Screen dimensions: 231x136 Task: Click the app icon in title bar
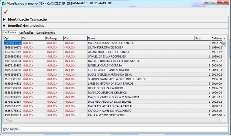point(4,3)
